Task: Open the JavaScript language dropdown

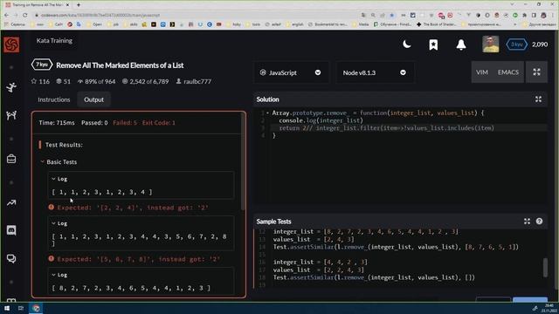Action: pos(291,72)
